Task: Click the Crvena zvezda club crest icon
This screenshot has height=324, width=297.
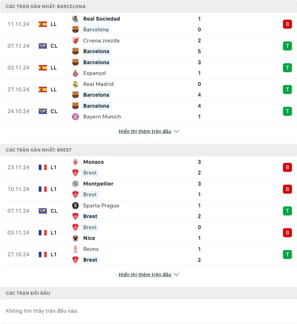Action: [75, 41]
